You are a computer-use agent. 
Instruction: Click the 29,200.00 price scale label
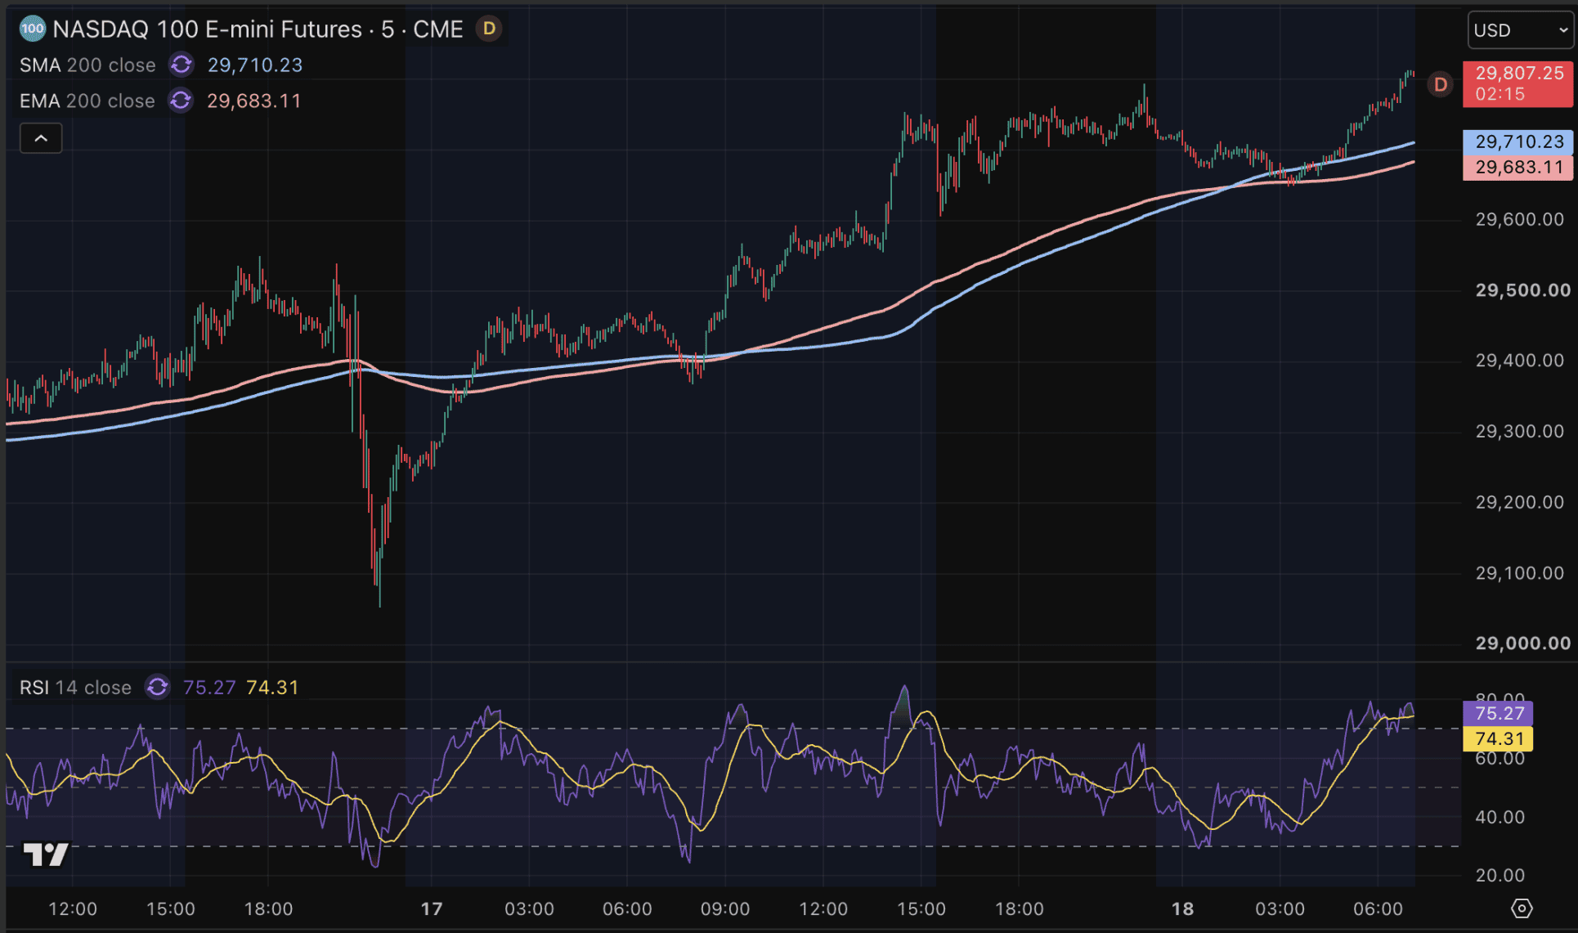click(x=1519, y=502)
